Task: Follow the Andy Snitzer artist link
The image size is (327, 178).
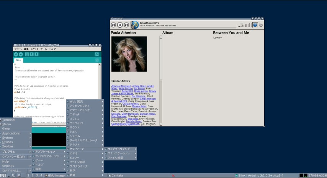Action: [x=126, y=89]
